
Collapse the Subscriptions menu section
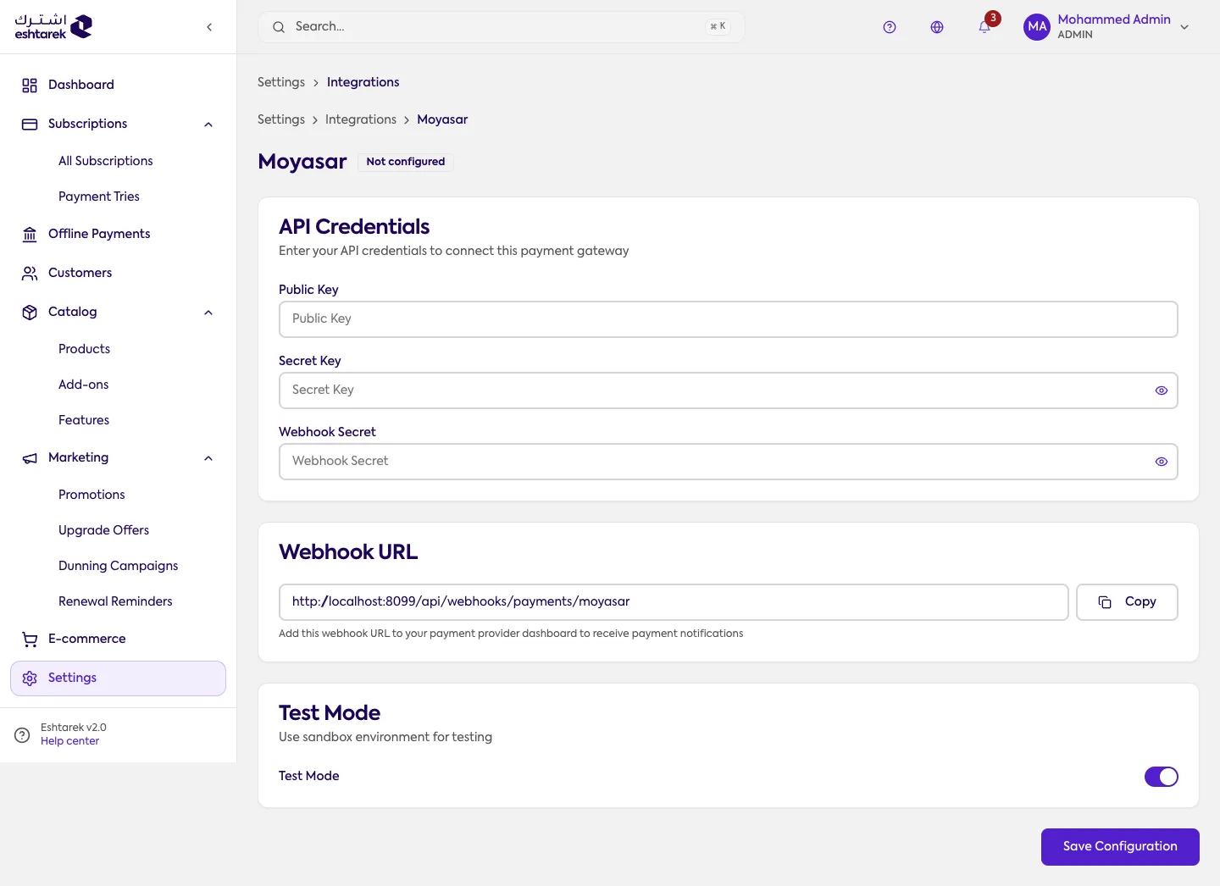click(x=208, y=125)
